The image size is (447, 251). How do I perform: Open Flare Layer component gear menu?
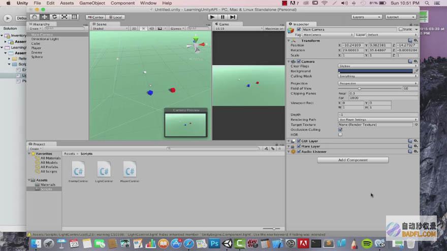[x=416, y=146]
